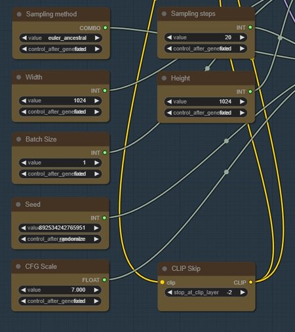This screenshot has width=295, height=332.
Task: Click the Sampling method COMBO output socket
Action: click(105, 28)
